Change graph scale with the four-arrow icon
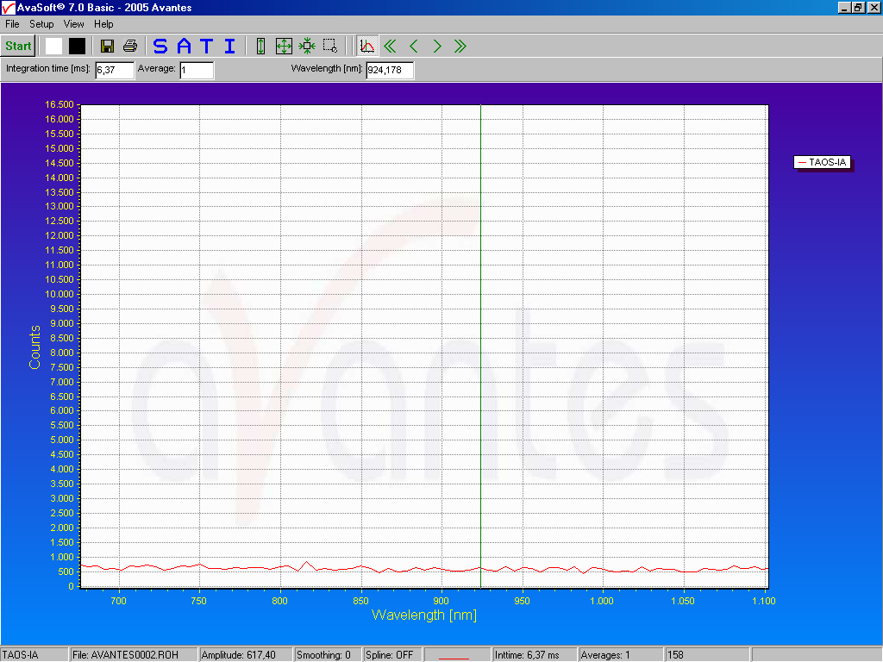883x662 pixels. [x=284, y=47]
